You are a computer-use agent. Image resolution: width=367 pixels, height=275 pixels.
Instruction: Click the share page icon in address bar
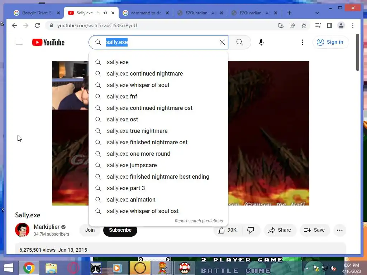tap(292, 25)
